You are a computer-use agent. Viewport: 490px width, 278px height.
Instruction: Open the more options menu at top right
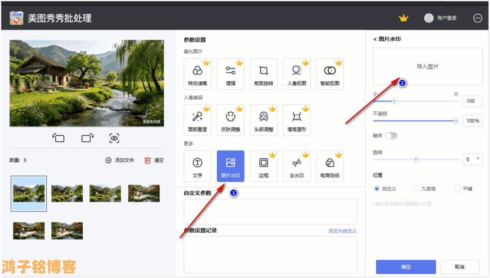click(477, 18)
